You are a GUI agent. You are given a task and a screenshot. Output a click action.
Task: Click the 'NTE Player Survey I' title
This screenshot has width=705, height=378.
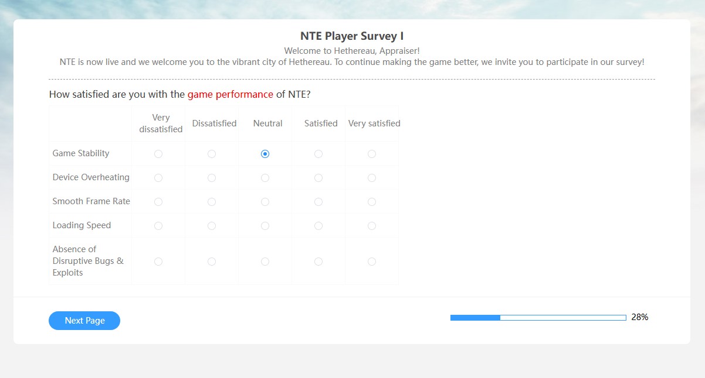(x=352, y=36)
